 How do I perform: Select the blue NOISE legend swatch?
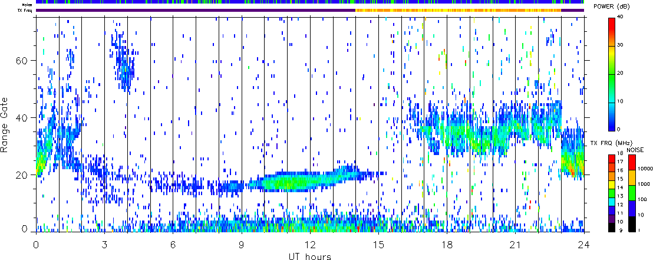[632, 208]
